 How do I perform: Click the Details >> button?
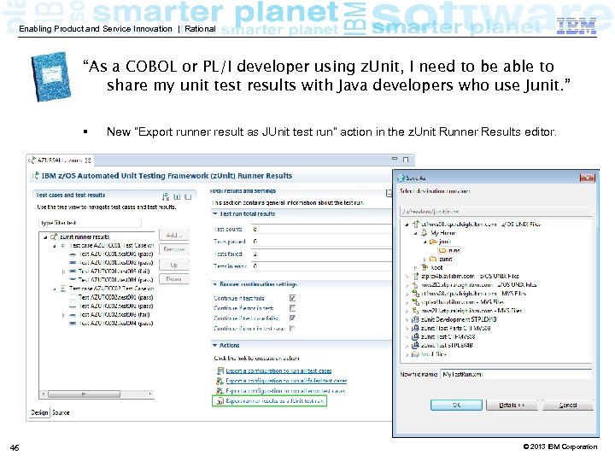pyautogui.click(x=512, y=405)
